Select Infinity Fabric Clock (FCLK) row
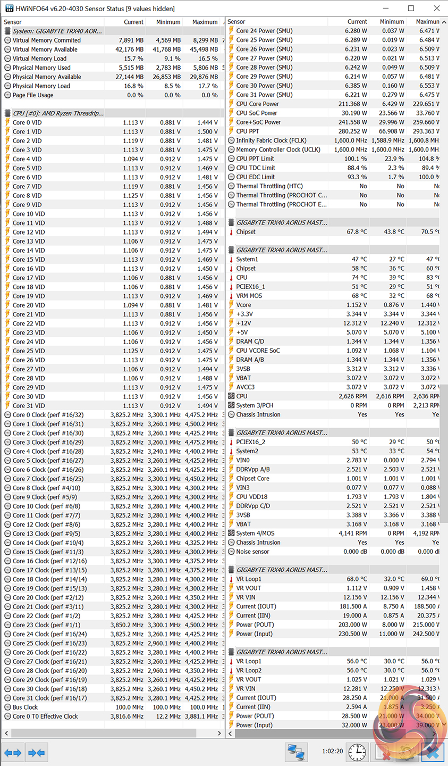Image resolution: width=448 pixels, height=766 pixels. click(x=334, y=140)
